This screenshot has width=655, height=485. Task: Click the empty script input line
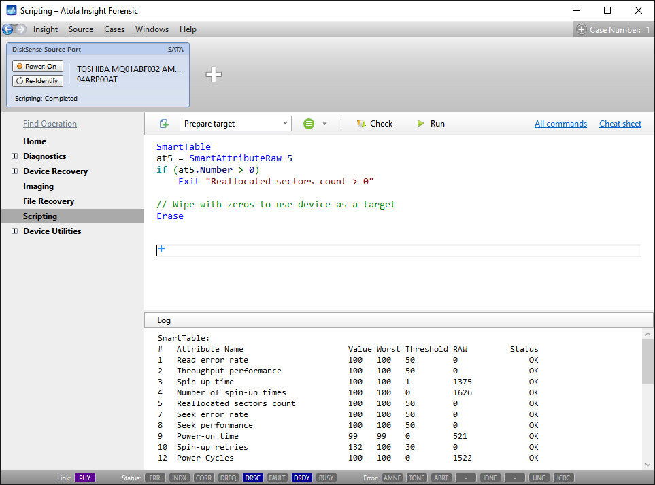[x=399, y=250]
